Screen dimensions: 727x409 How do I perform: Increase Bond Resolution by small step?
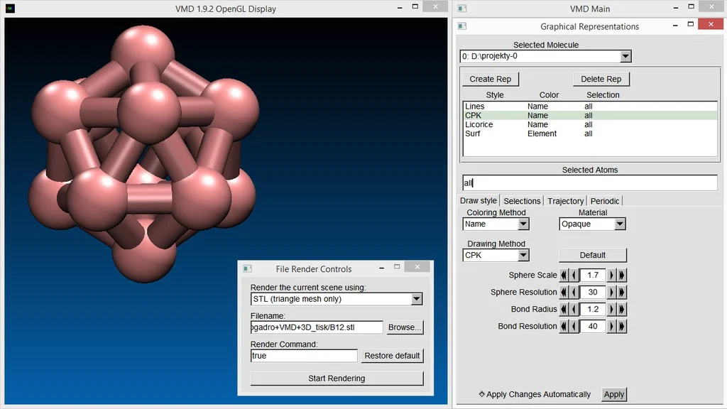[611, 327]
